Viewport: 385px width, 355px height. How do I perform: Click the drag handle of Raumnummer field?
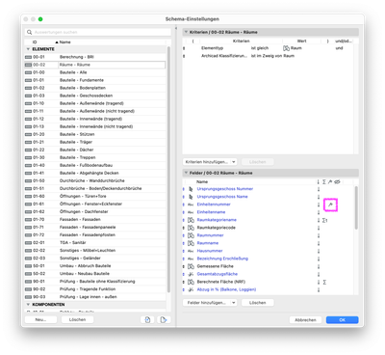184,235
